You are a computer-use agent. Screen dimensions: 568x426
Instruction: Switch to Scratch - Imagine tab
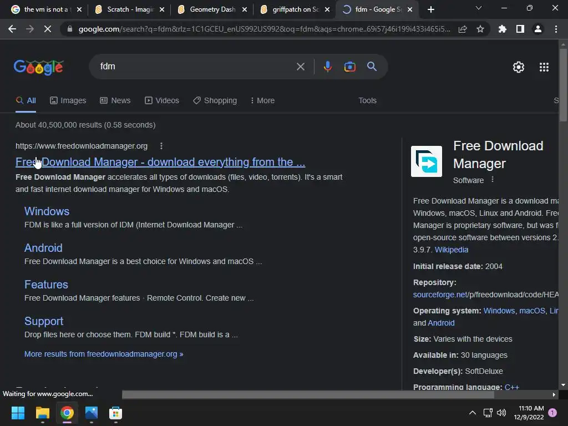pos(129,9)
